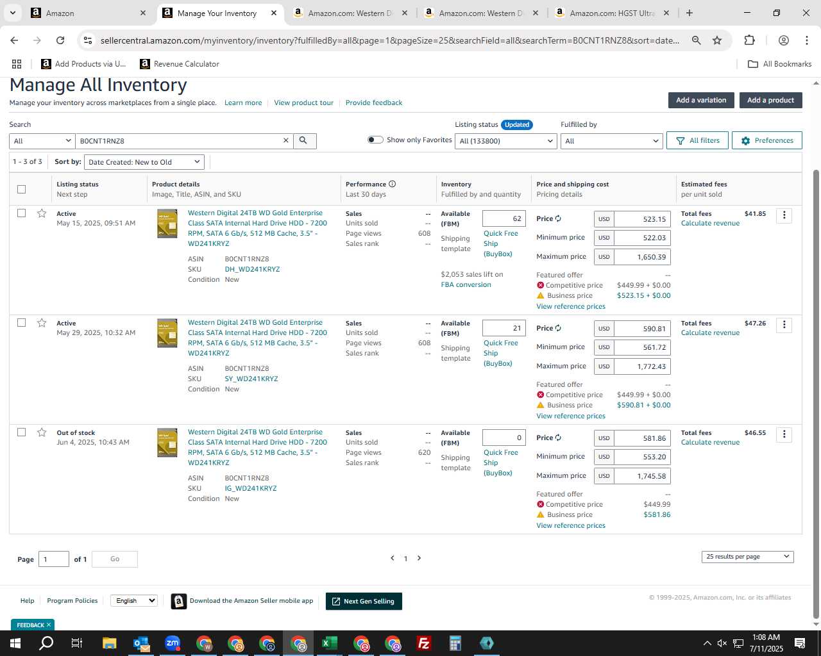Image resolution: width=821 pixels, height=656 pixels.
Task: Open the browser extensions puzzle icon
Action: pyautogui.click(x=749, y=40)
